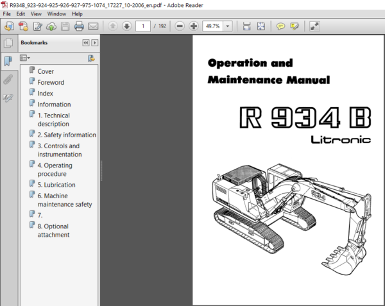Screen dimensions: 385x306
Task: Select the Highlight text tool icon
Action: (x=295, y=26)
